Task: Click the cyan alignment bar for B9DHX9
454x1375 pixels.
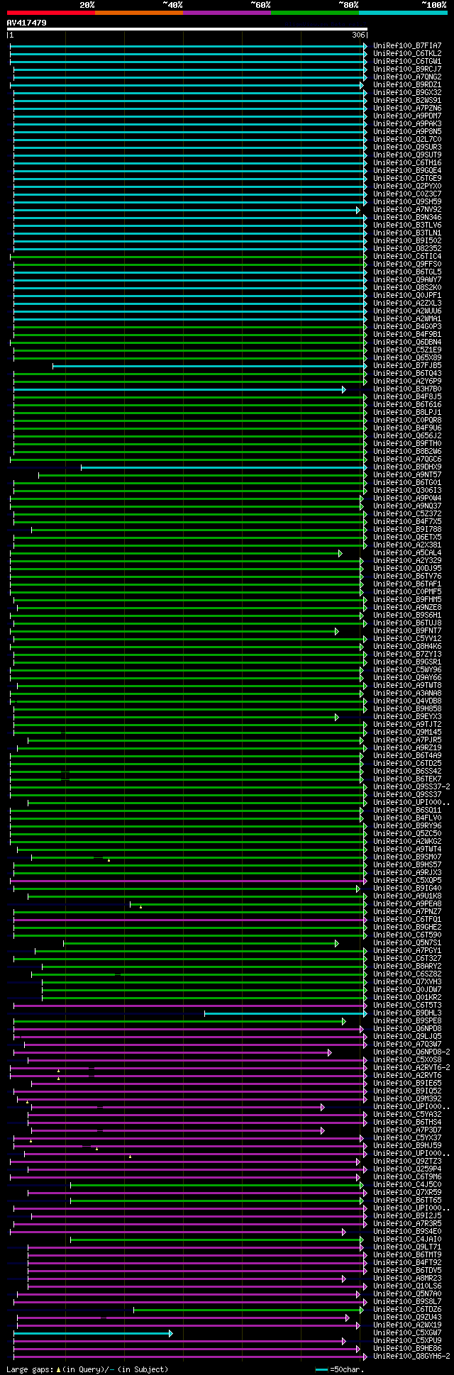Action: tap(223, 467)
